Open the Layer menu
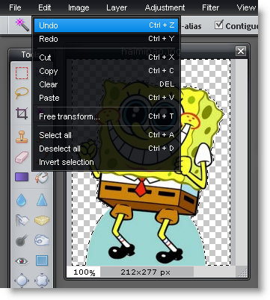 [x=117, y=7]
